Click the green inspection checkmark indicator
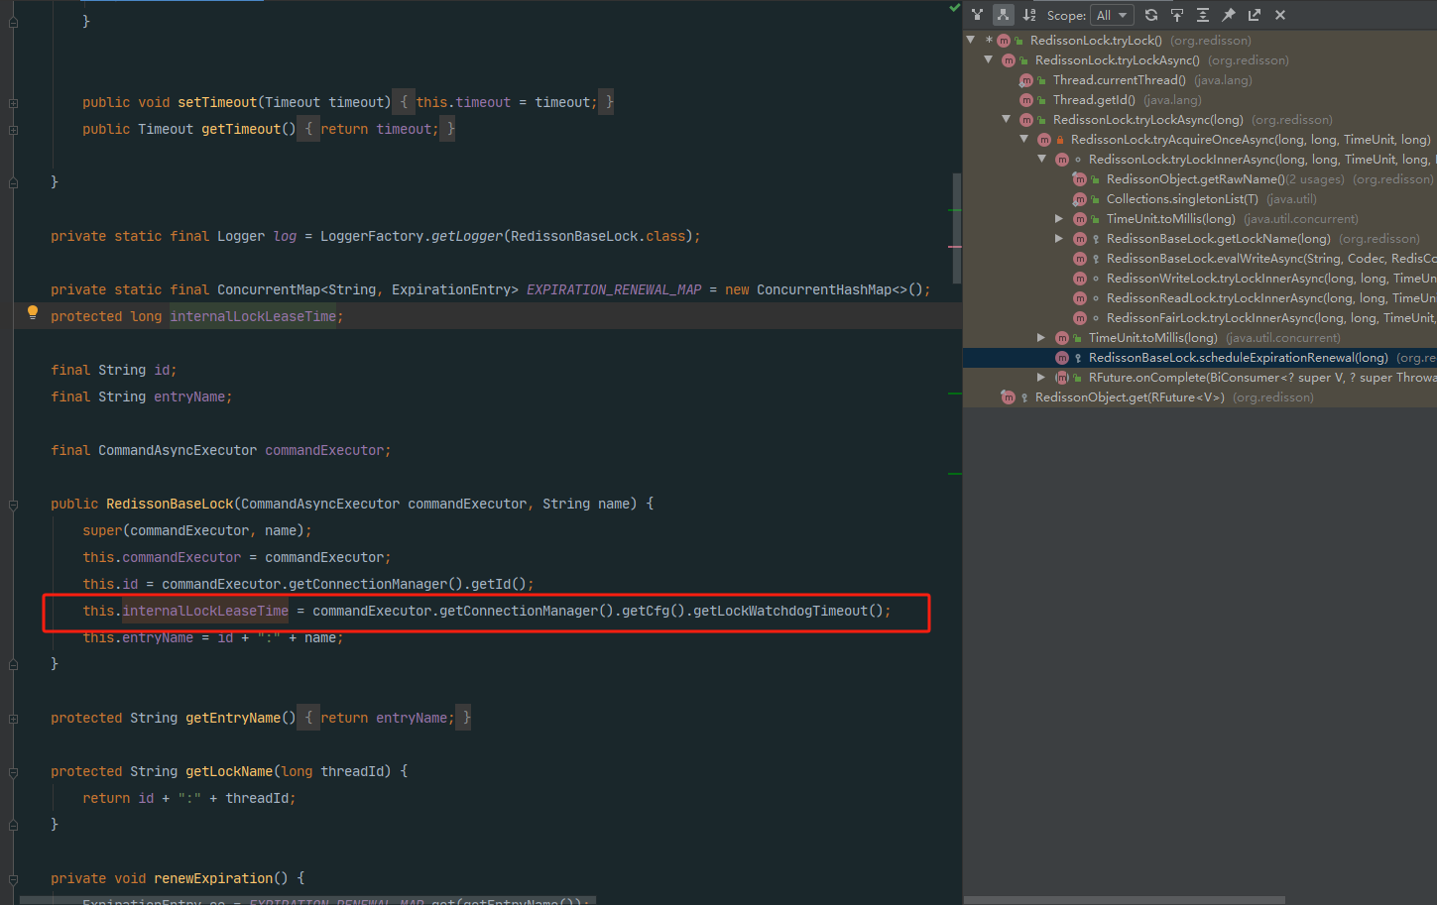Screen dimensions: 1437x905 coord(954,8)
